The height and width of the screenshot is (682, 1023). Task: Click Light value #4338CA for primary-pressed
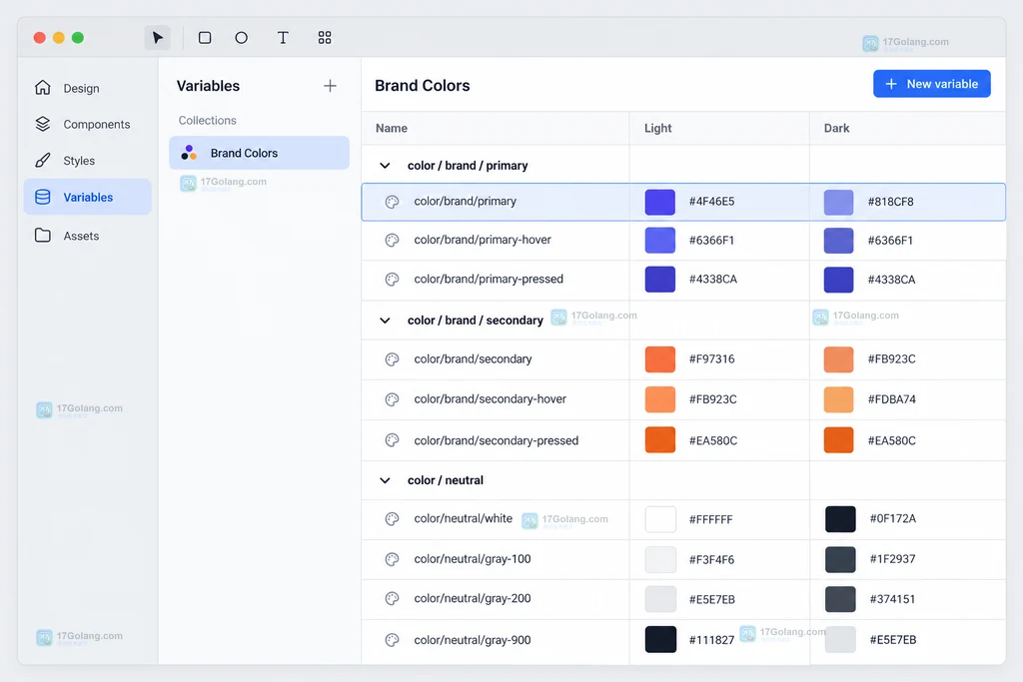coord(713,279)
